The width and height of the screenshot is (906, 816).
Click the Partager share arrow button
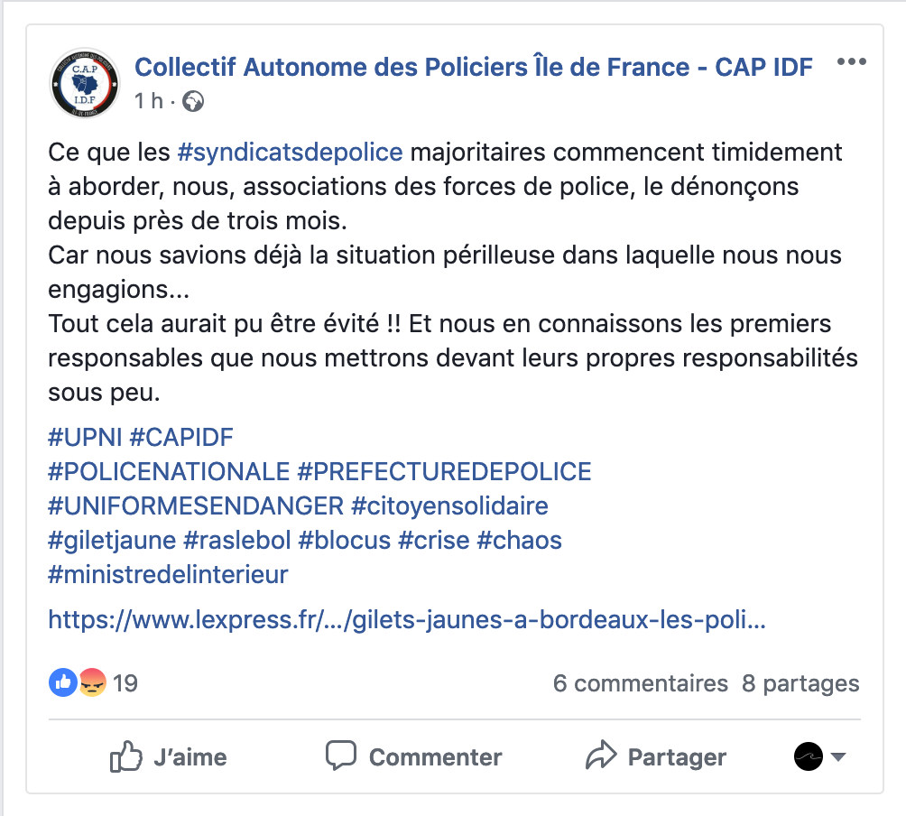[x=656, y=757]
